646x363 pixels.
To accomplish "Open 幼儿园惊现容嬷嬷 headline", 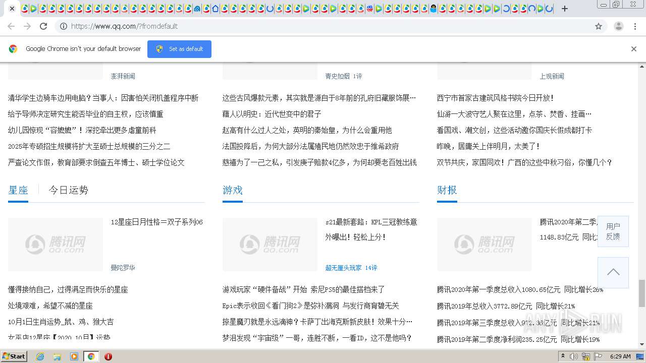I will 82,130.
